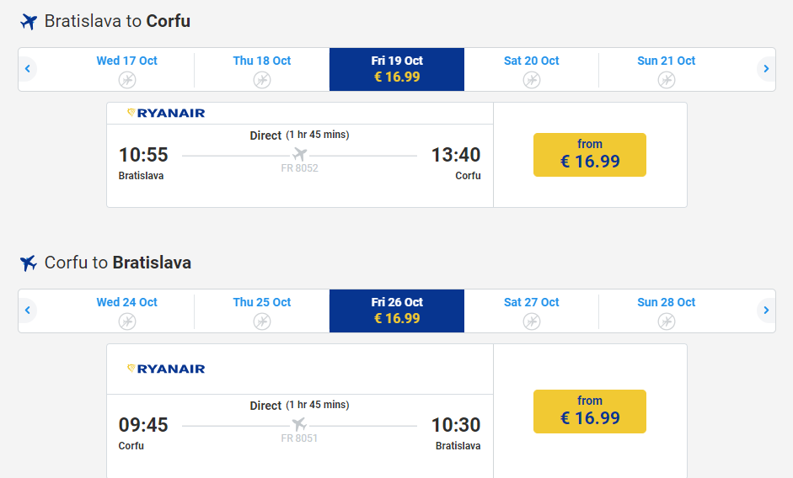793x478 pixels.
Task: Click no-flight icon under Thu 25 Oct
Action: pyautogui.click(x=262, y=321)
